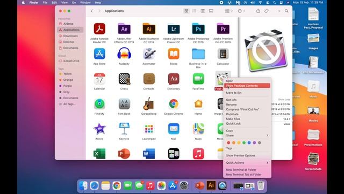This screenshot has height=194, width=344.
Task: Select Adobe Photoshop CC 2019 icon
Action: click(198, 29)
